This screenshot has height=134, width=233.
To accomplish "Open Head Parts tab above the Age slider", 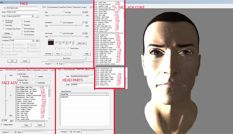I will click(x=63, y=7).
